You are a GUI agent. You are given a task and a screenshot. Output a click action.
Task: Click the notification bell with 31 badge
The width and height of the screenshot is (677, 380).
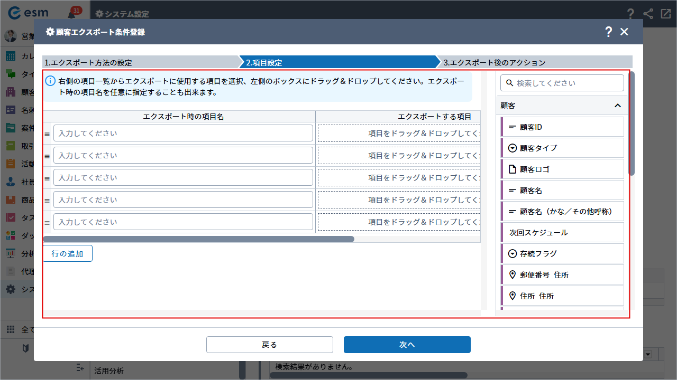point(72,14)
